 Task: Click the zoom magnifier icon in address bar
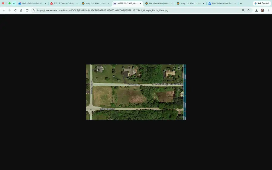[243, 10]
